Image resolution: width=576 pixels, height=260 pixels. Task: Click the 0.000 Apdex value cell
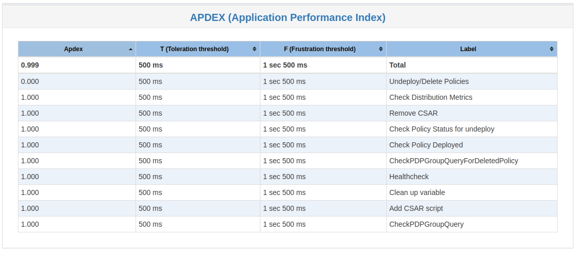click(77, 81)
